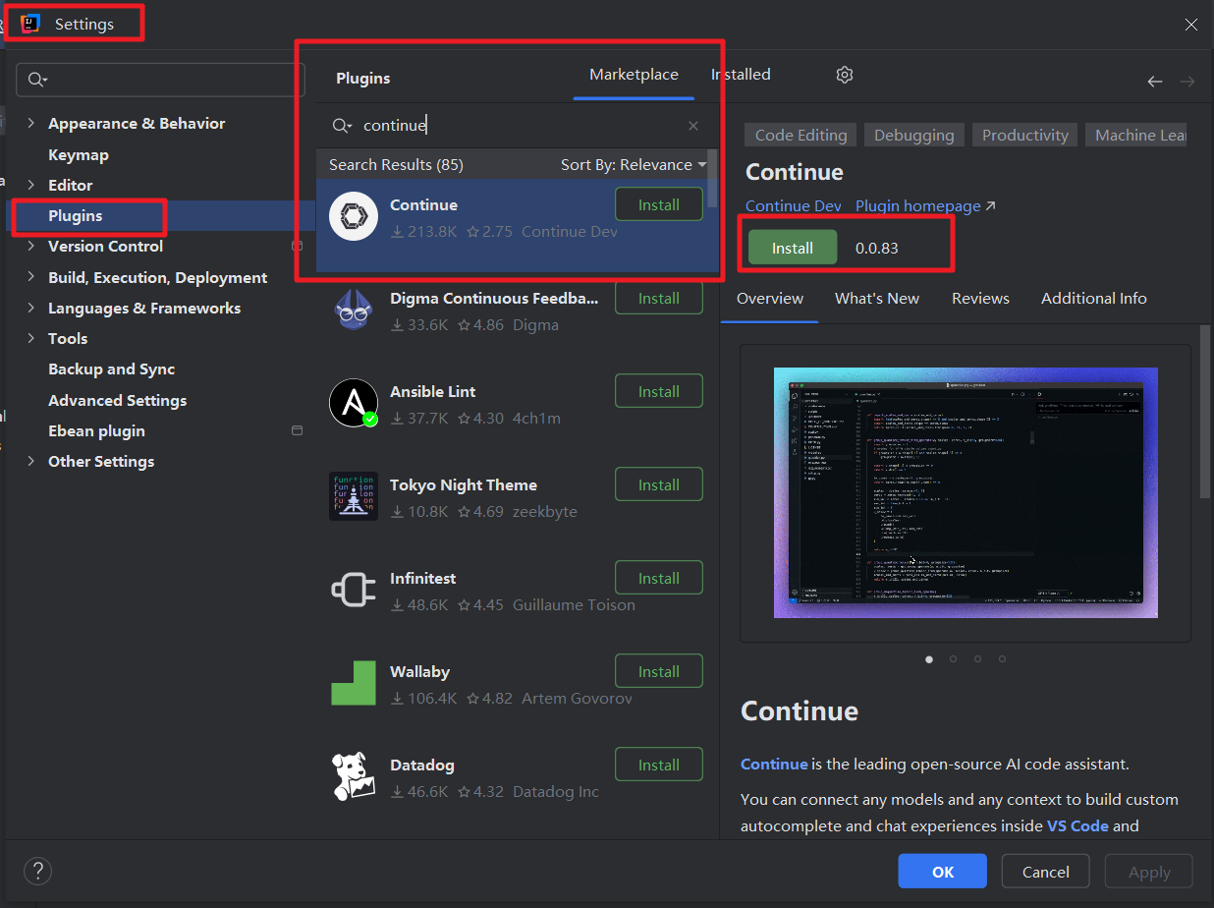
Task: Navigate back with the left arrow
Action: (x=1155, y=82)
